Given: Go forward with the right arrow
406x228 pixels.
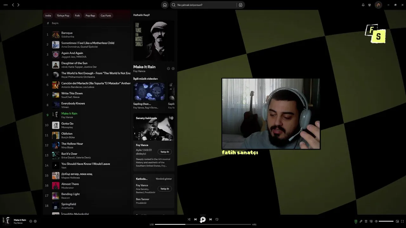Looking at the screenshot, I should pos(18,5).
